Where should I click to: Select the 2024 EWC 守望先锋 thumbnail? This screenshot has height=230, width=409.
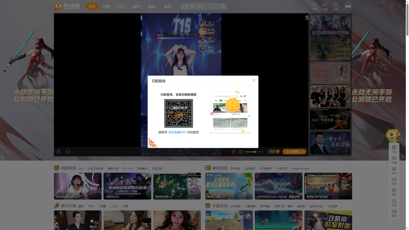pos(330,120)
